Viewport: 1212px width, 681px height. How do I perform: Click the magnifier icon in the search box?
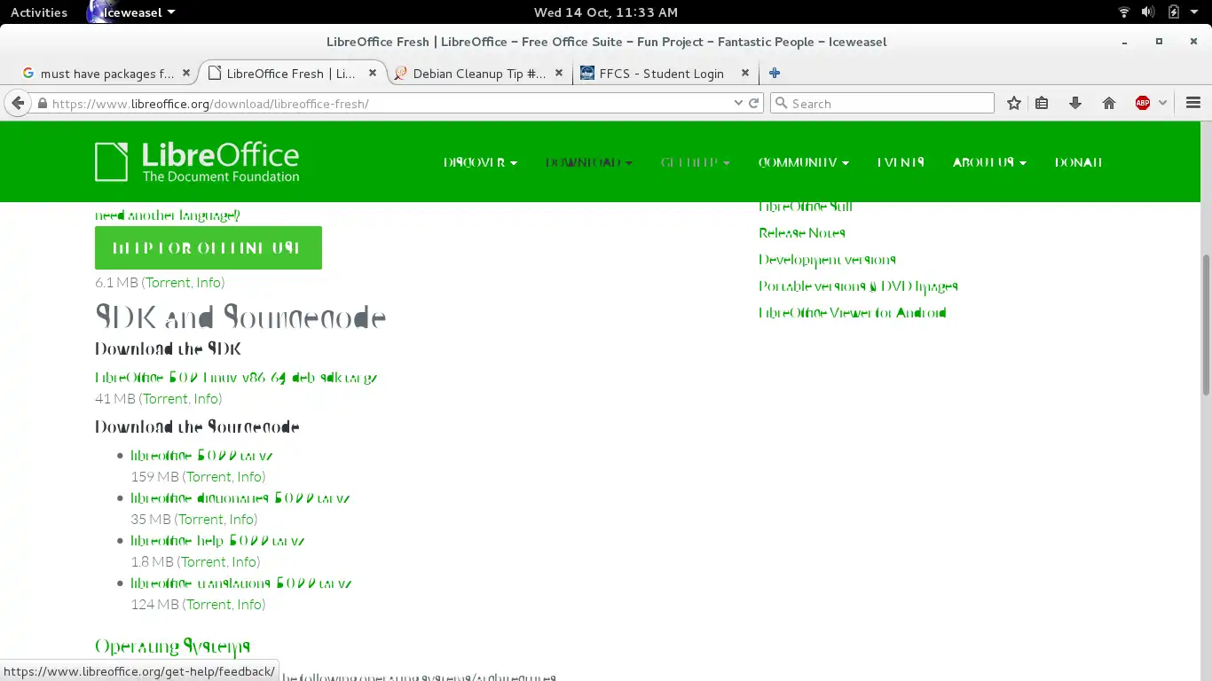[782, 103]
